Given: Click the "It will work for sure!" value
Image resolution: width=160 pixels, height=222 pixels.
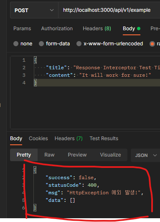Looking at the screenshot, I should click(x=115, y=75).
